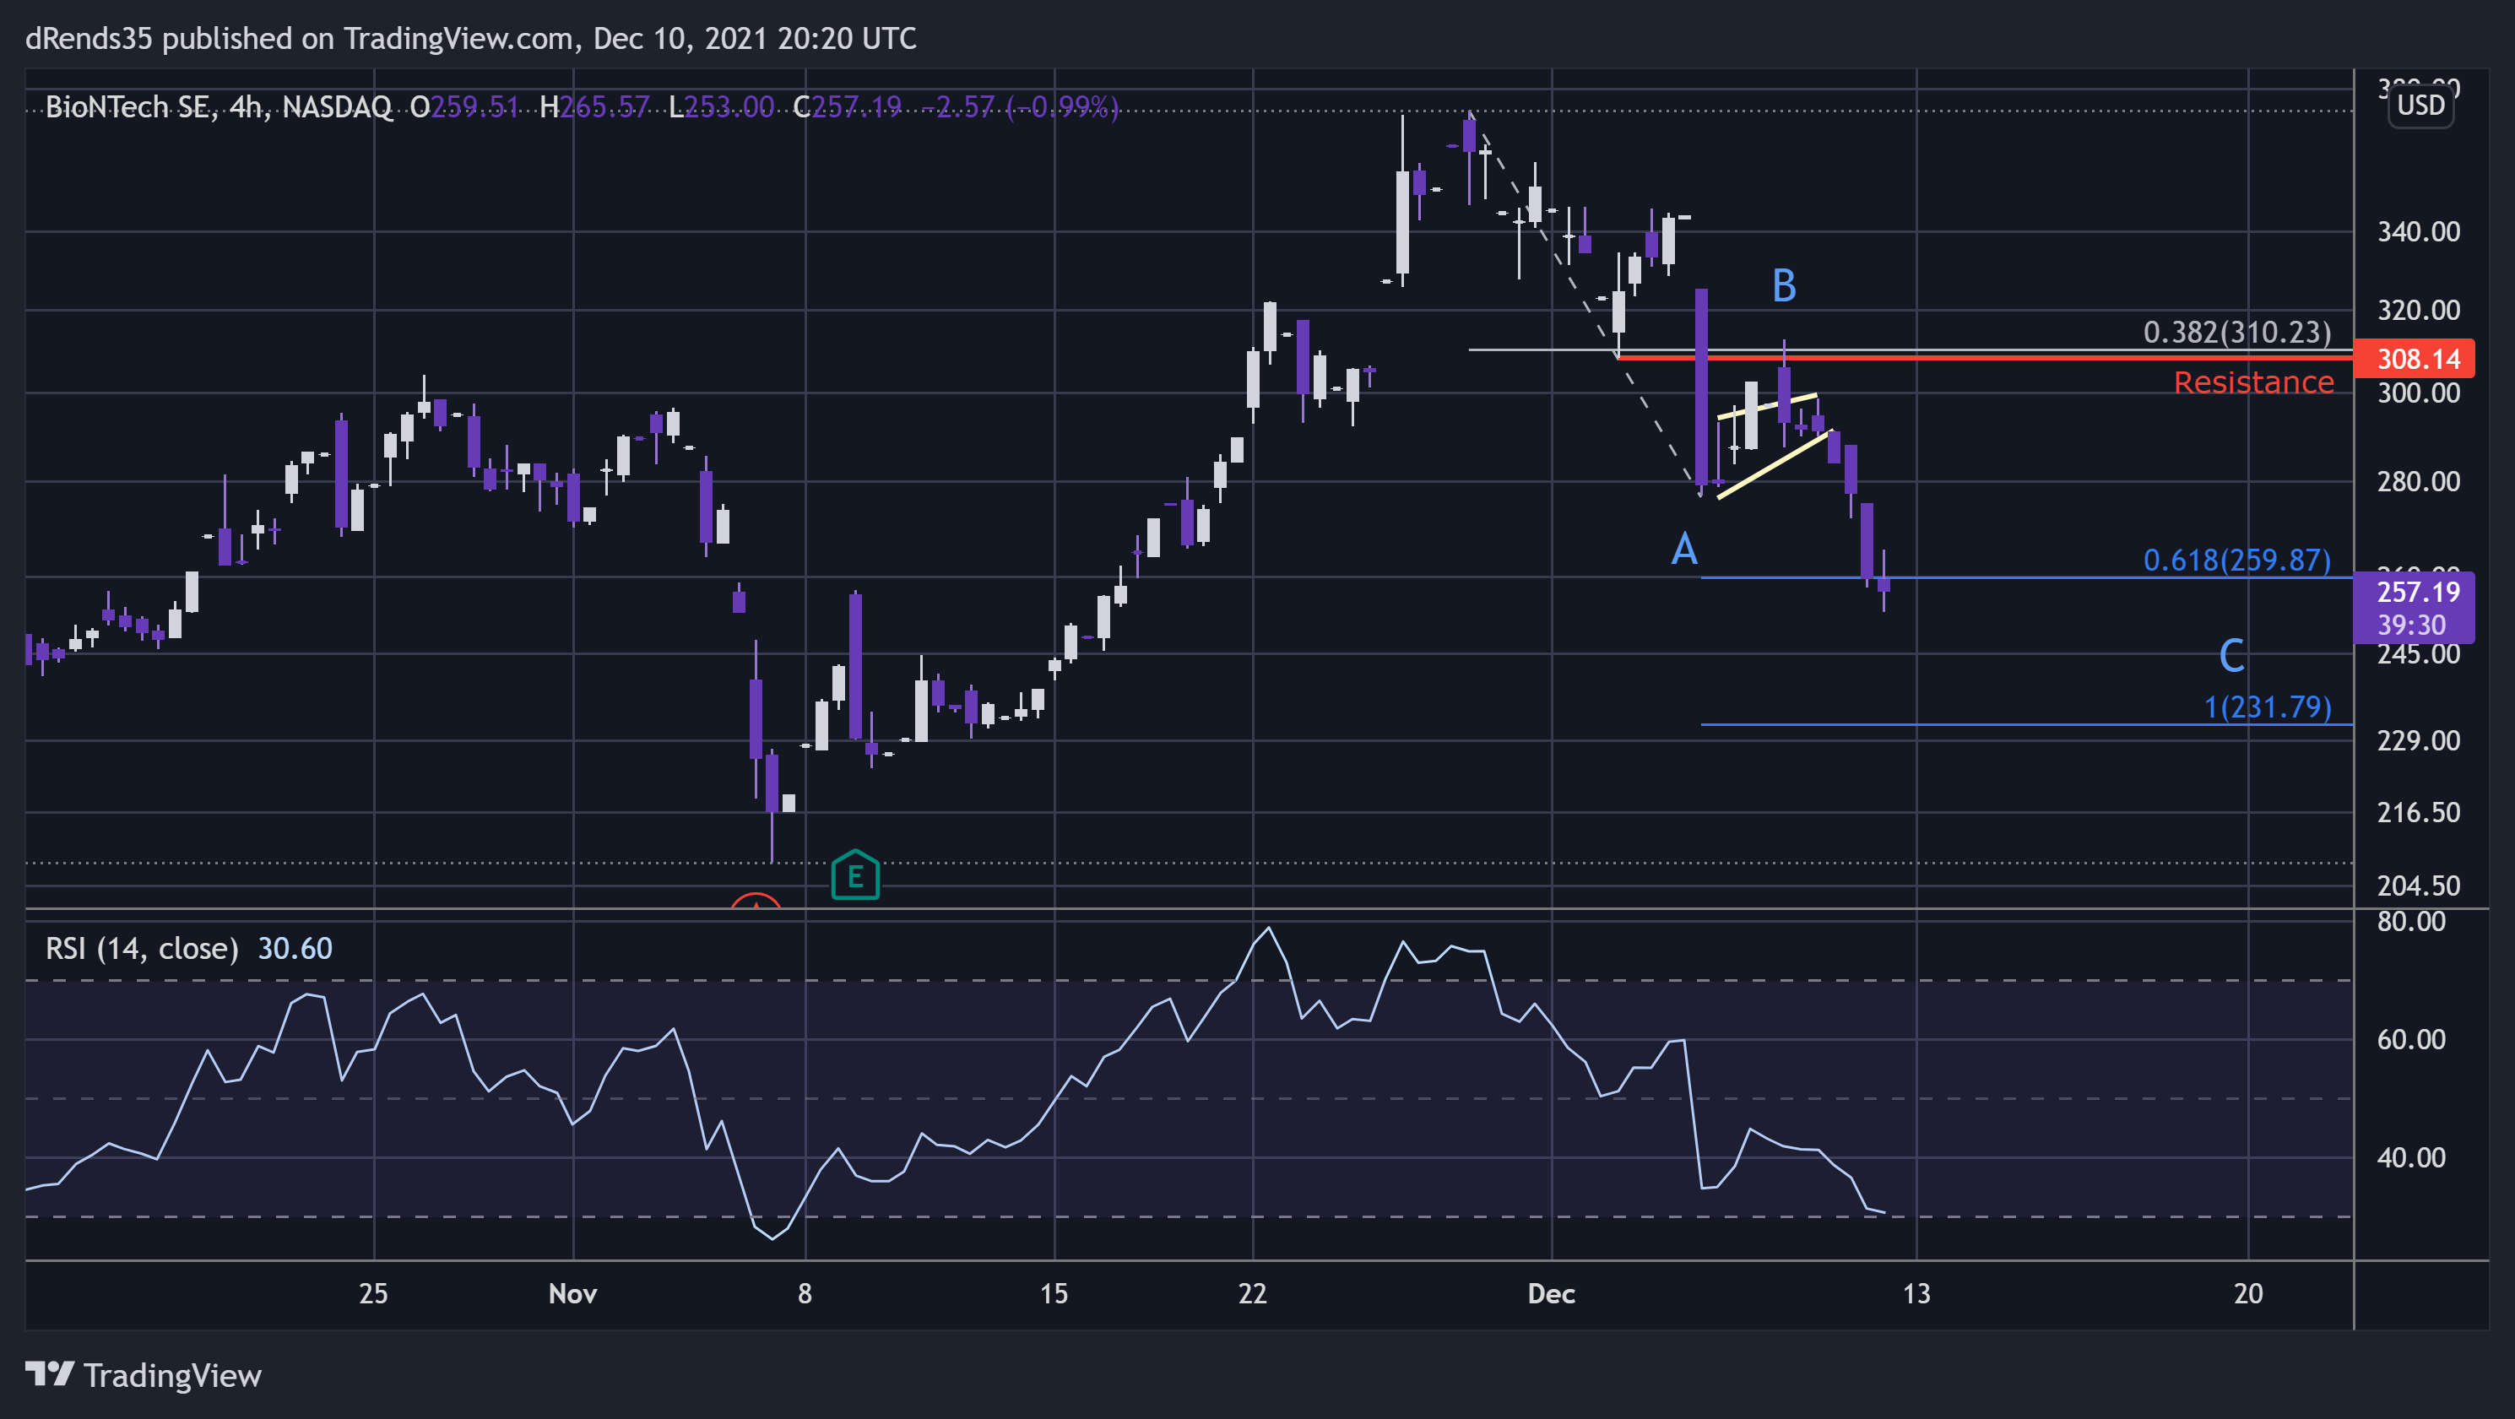Click the 229.00 price axis label
The height and width of the screenshot is (1419, 2515).
pyautogui.click(x=2419, y=740)
